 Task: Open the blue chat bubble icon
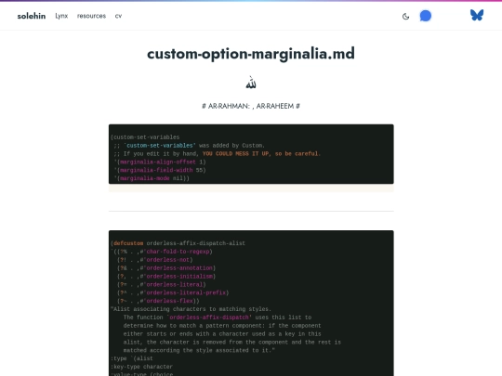click(426, 16)
